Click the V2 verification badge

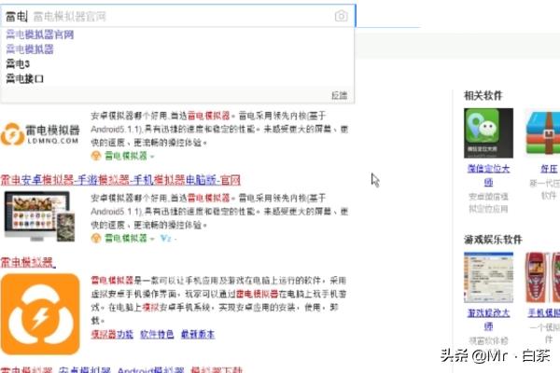click(x=166, y=238)
